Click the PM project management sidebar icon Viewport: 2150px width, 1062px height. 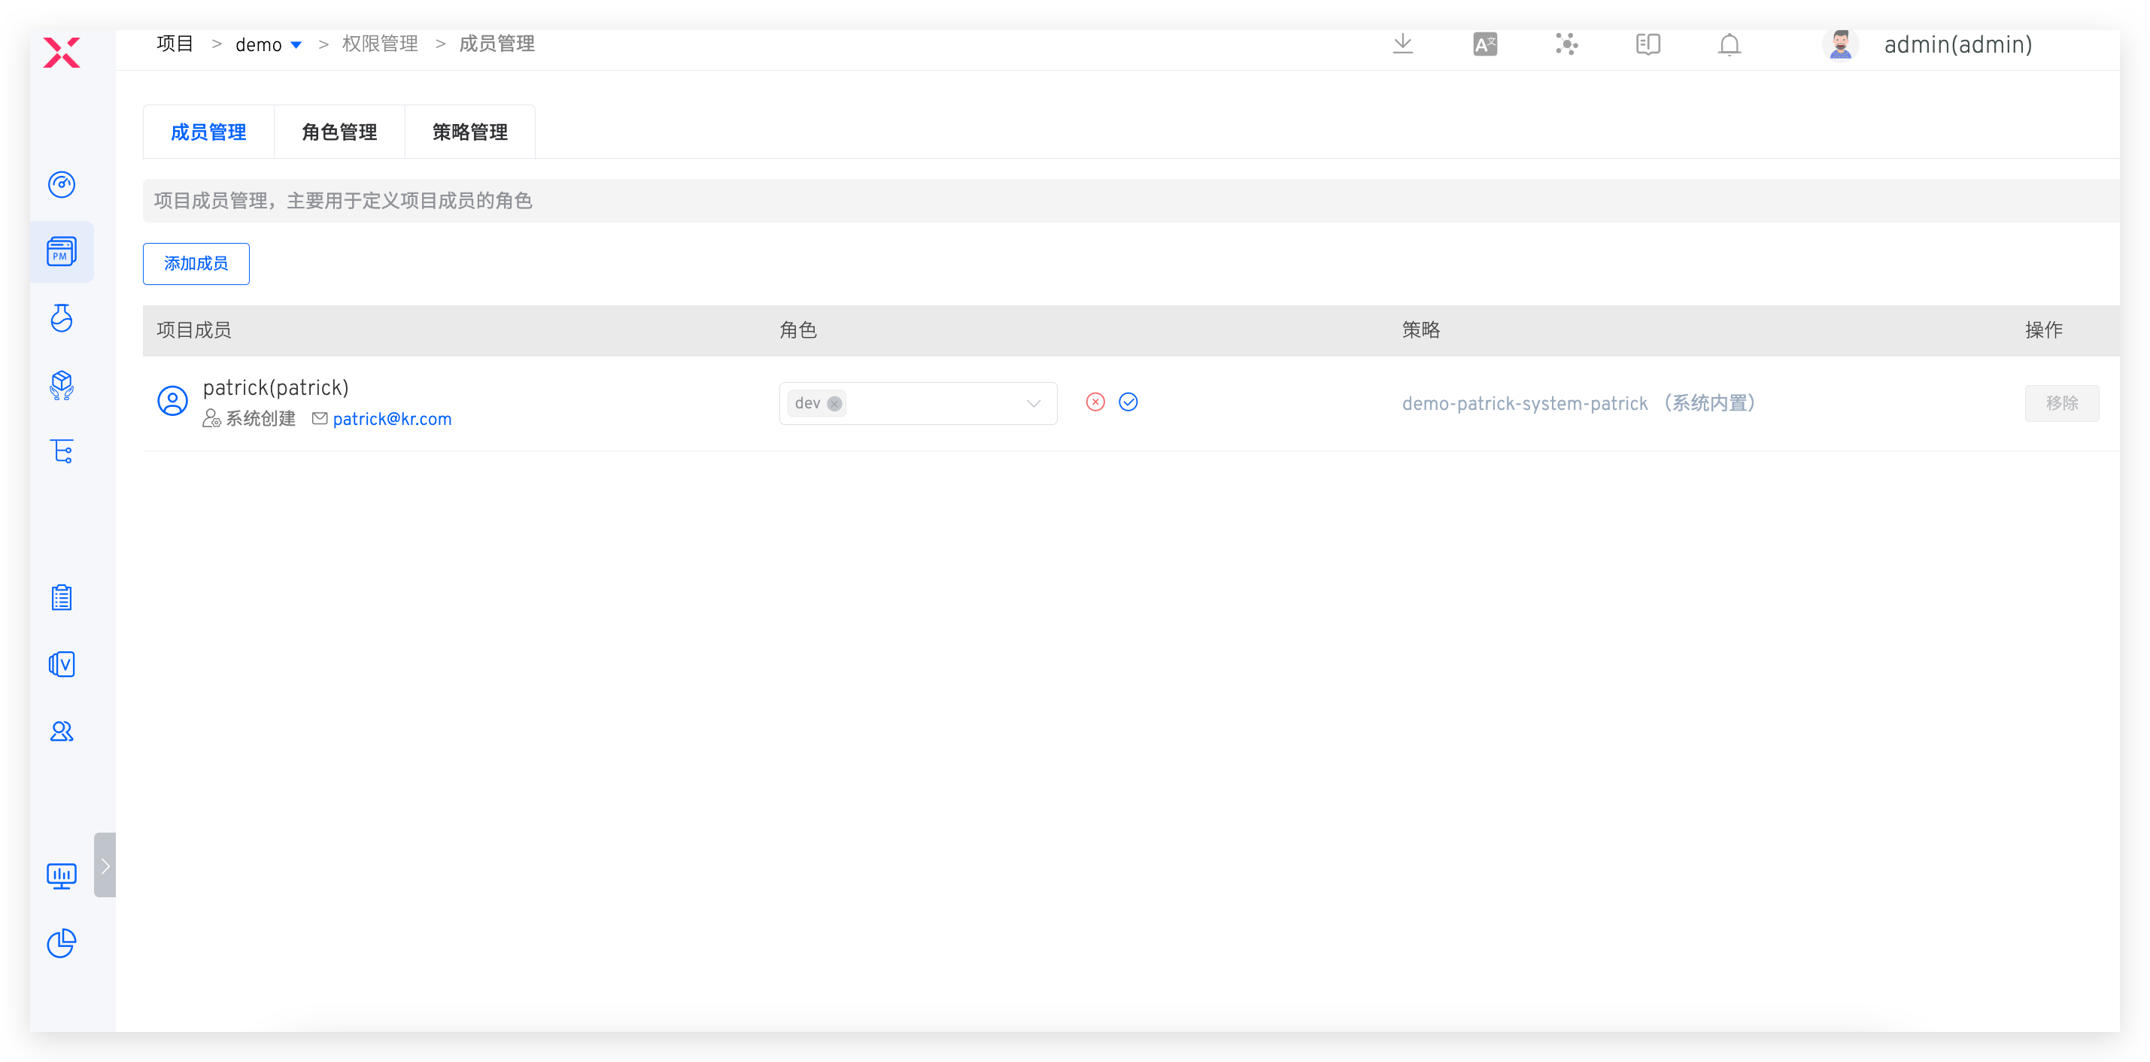pos(62,251)
